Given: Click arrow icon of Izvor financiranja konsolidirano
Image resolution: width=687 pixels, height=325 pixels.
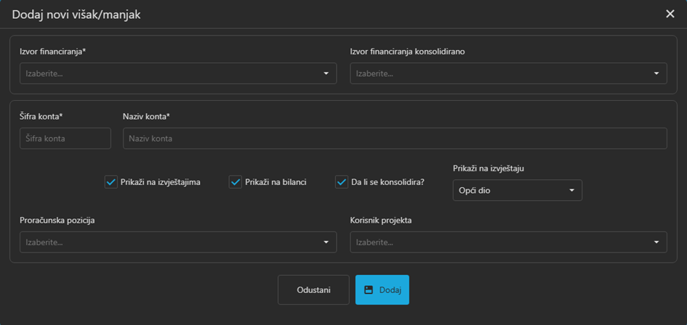Looking at the screenshot, I should 656,73.
